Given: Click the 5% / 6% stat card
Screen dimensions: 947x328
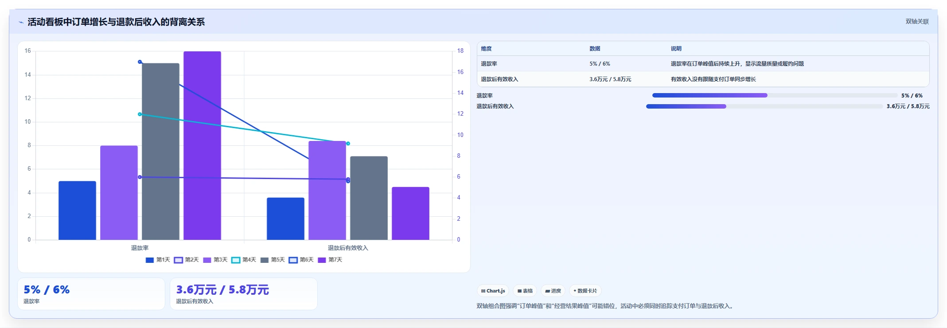Looking at the screenshot, I should coord(91,294).
